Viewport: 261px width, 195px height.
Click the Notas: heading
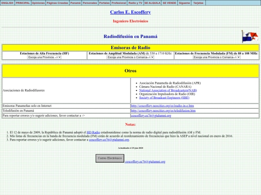(130, 125)
